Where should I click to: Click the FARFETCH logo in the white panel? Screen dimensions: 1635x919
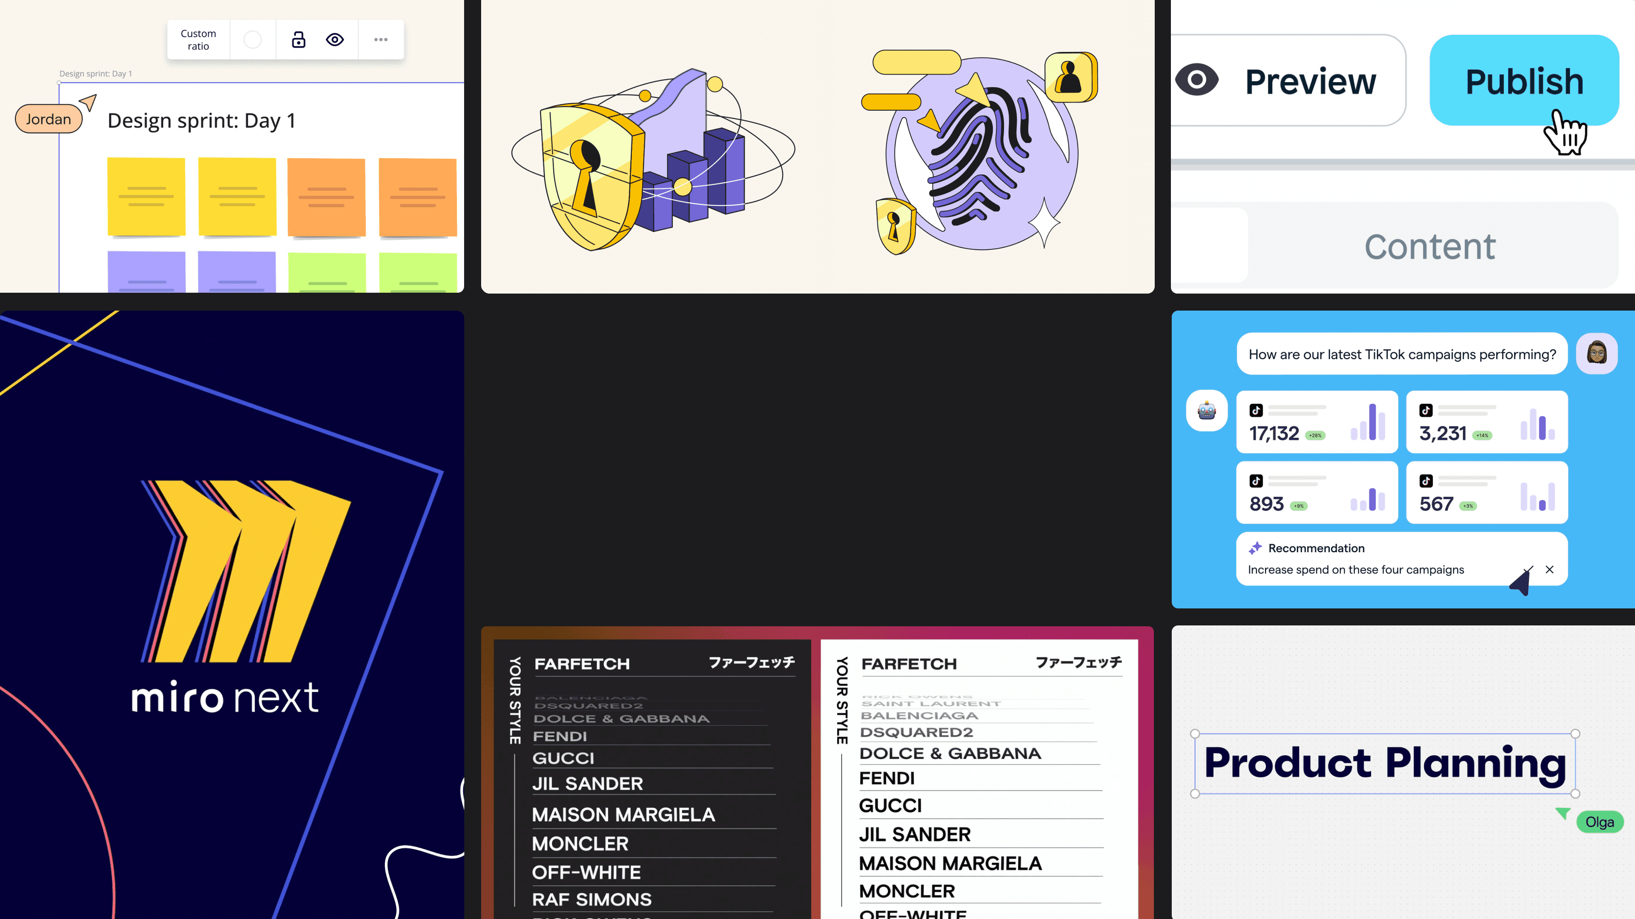tap(909, 664)
